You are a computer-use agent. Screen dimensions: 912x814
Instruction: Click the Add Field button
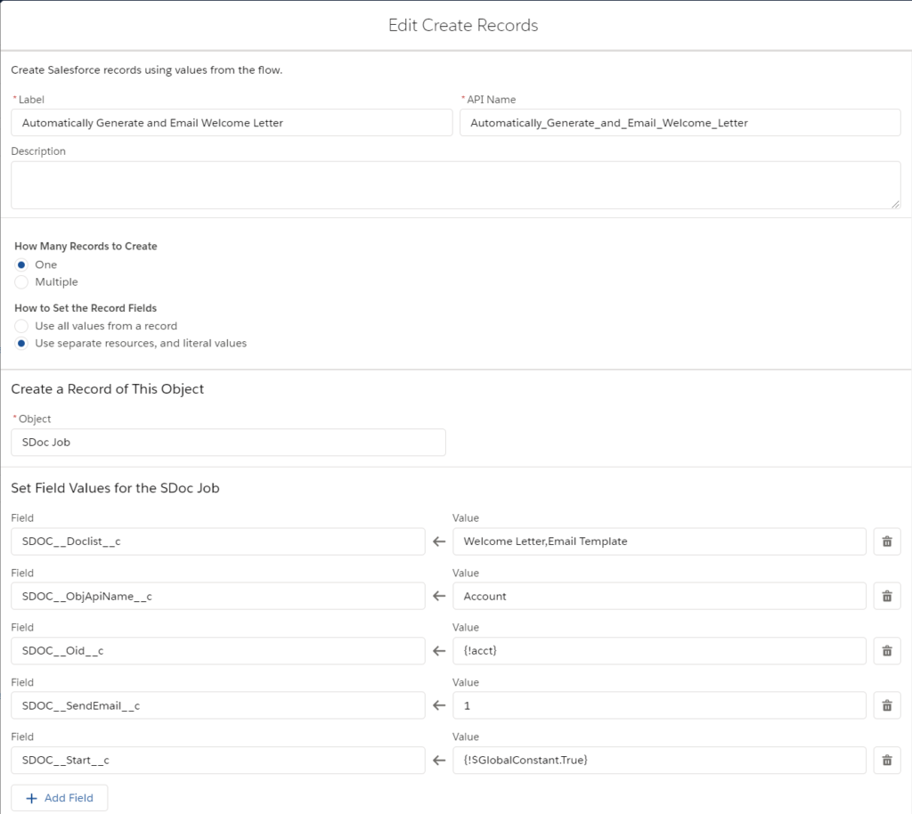59,798
